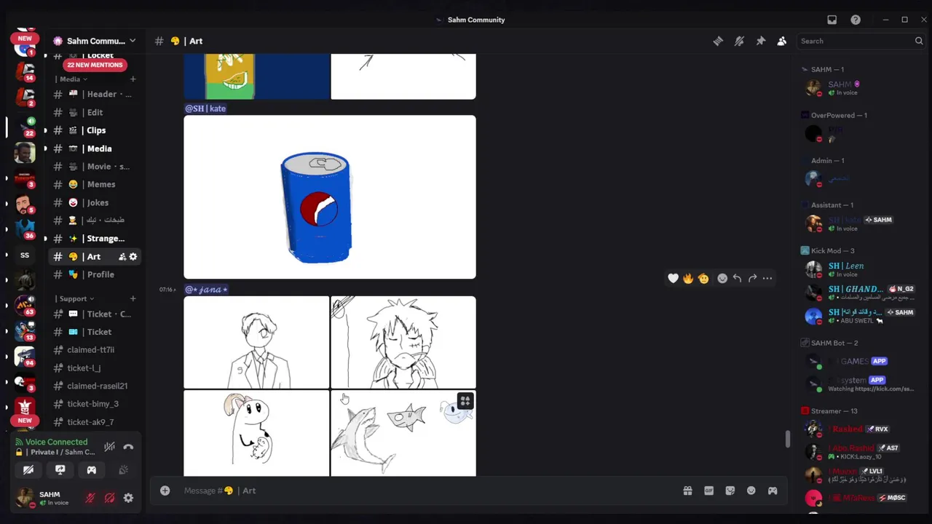Open the Clips channel
This screenshot has width=932, height=524.
click(95, 130)
